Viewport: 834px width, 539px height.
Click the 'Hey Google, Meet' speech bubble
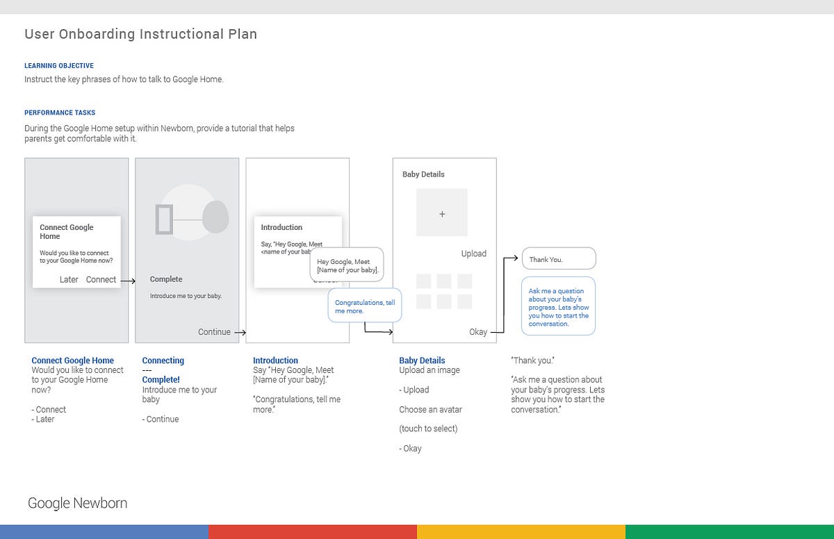coord(345,265)
